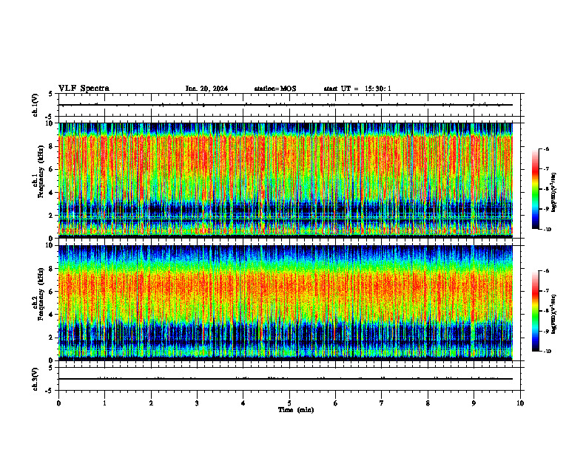Click the "8" kHz tick on ch.1 axis
This screenshot has height=452, width=586.
tap(52, 146)
